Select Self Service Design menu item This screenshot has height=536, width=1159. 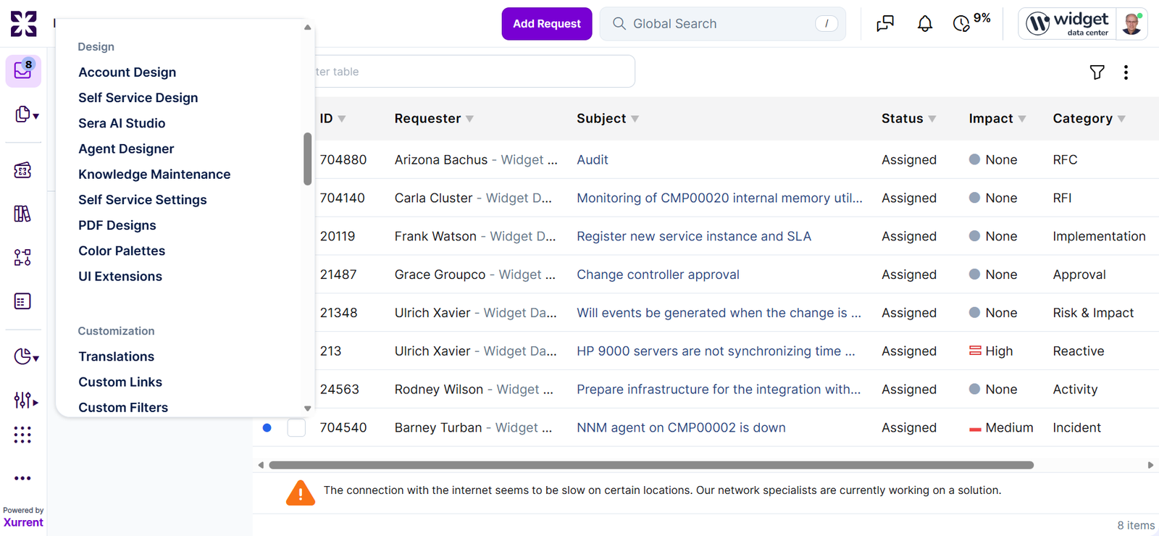(138, 98)
